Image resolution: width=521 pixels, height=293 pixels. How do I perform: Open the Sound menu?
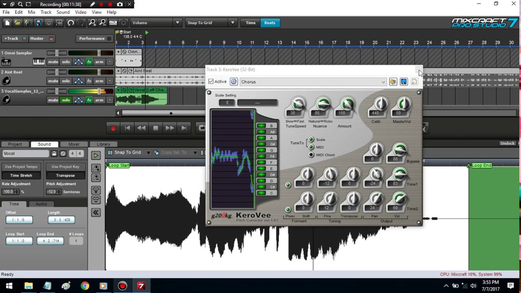(x=63, y=12)
